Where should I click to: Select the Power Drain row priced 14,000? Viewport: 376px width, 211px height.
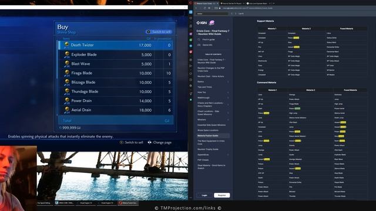pyautogui.click(x=115, y=101)
